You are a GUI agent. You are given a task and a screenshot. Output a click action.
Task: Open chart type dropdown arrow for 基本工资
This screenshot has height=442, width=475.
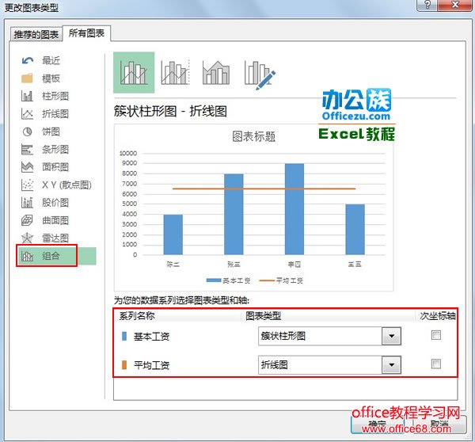tap(391, 336)
